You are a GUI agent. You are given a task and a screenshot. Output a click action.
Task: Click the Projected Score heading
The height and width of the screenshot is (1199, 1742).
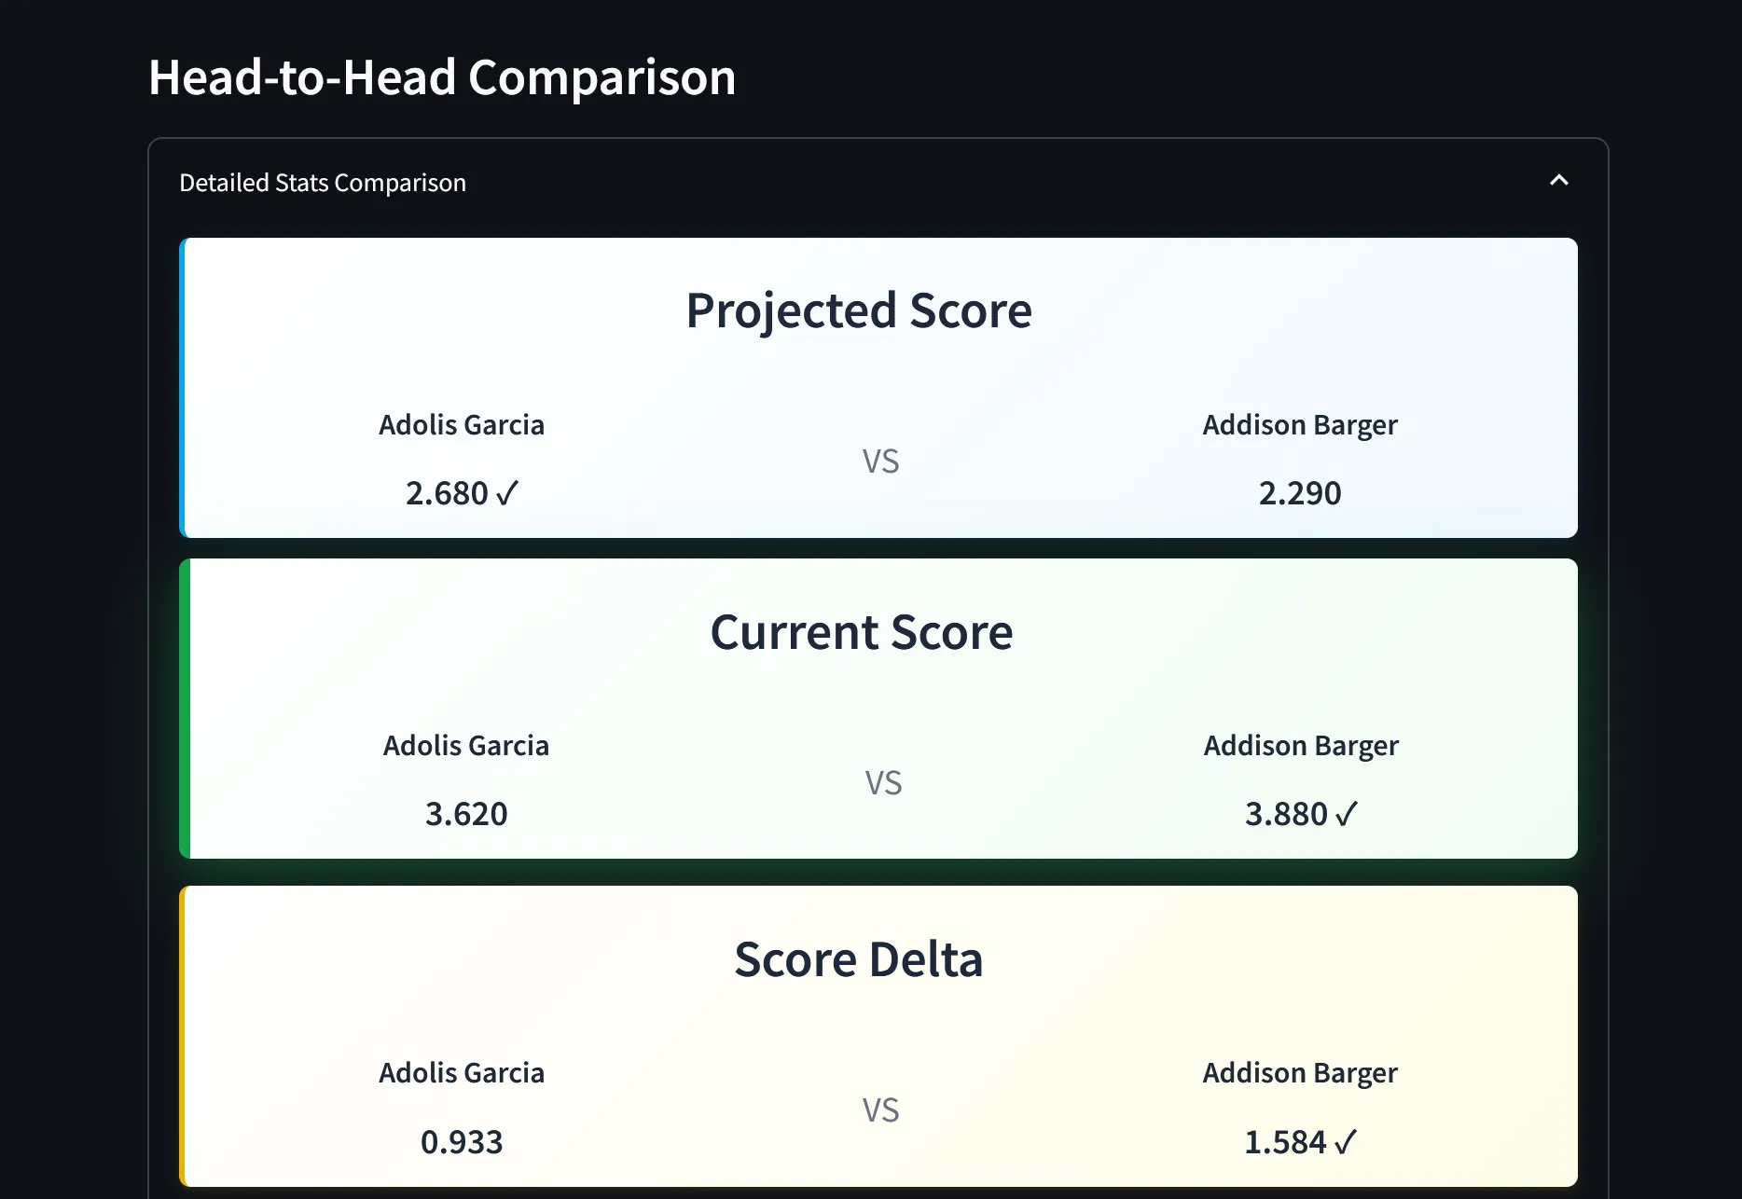click(858, 310)
